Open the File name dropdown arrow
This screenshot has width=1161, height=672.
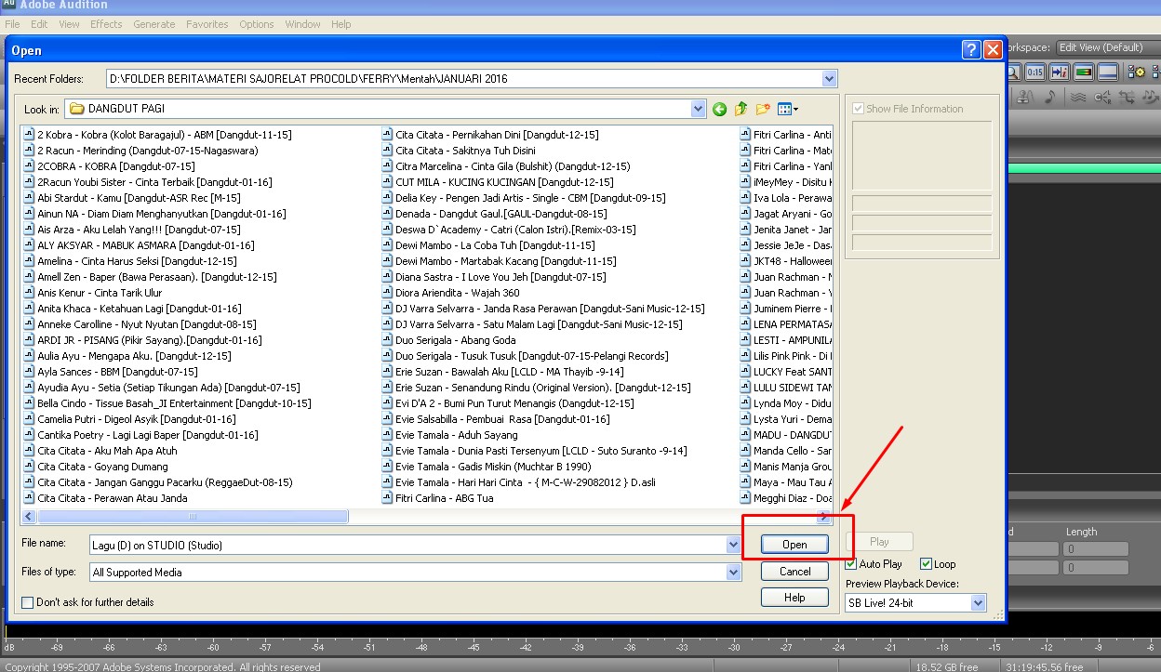pos(733,545)
